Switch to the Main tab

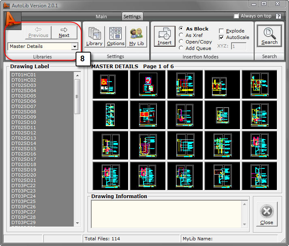coord(101,17)
